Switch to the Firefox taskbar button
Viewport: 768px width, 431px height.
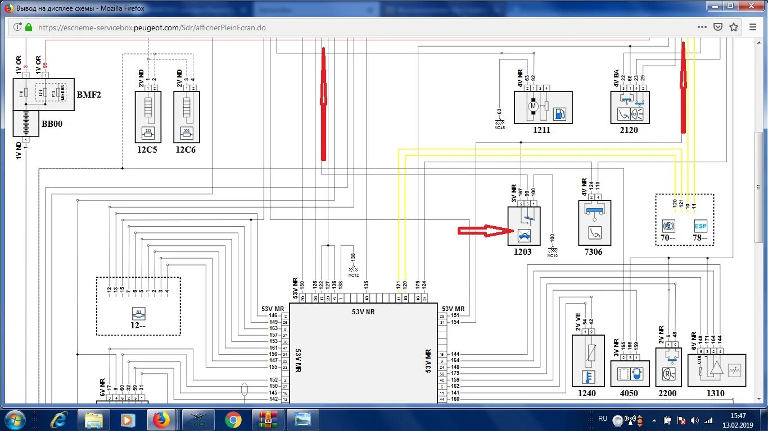click(x=161, y=420)
